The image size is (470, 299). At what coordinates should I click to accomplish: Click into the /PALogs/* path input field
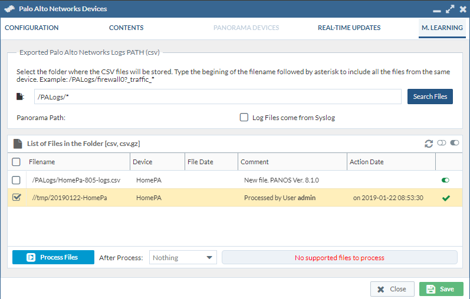(x=216, y=97)
